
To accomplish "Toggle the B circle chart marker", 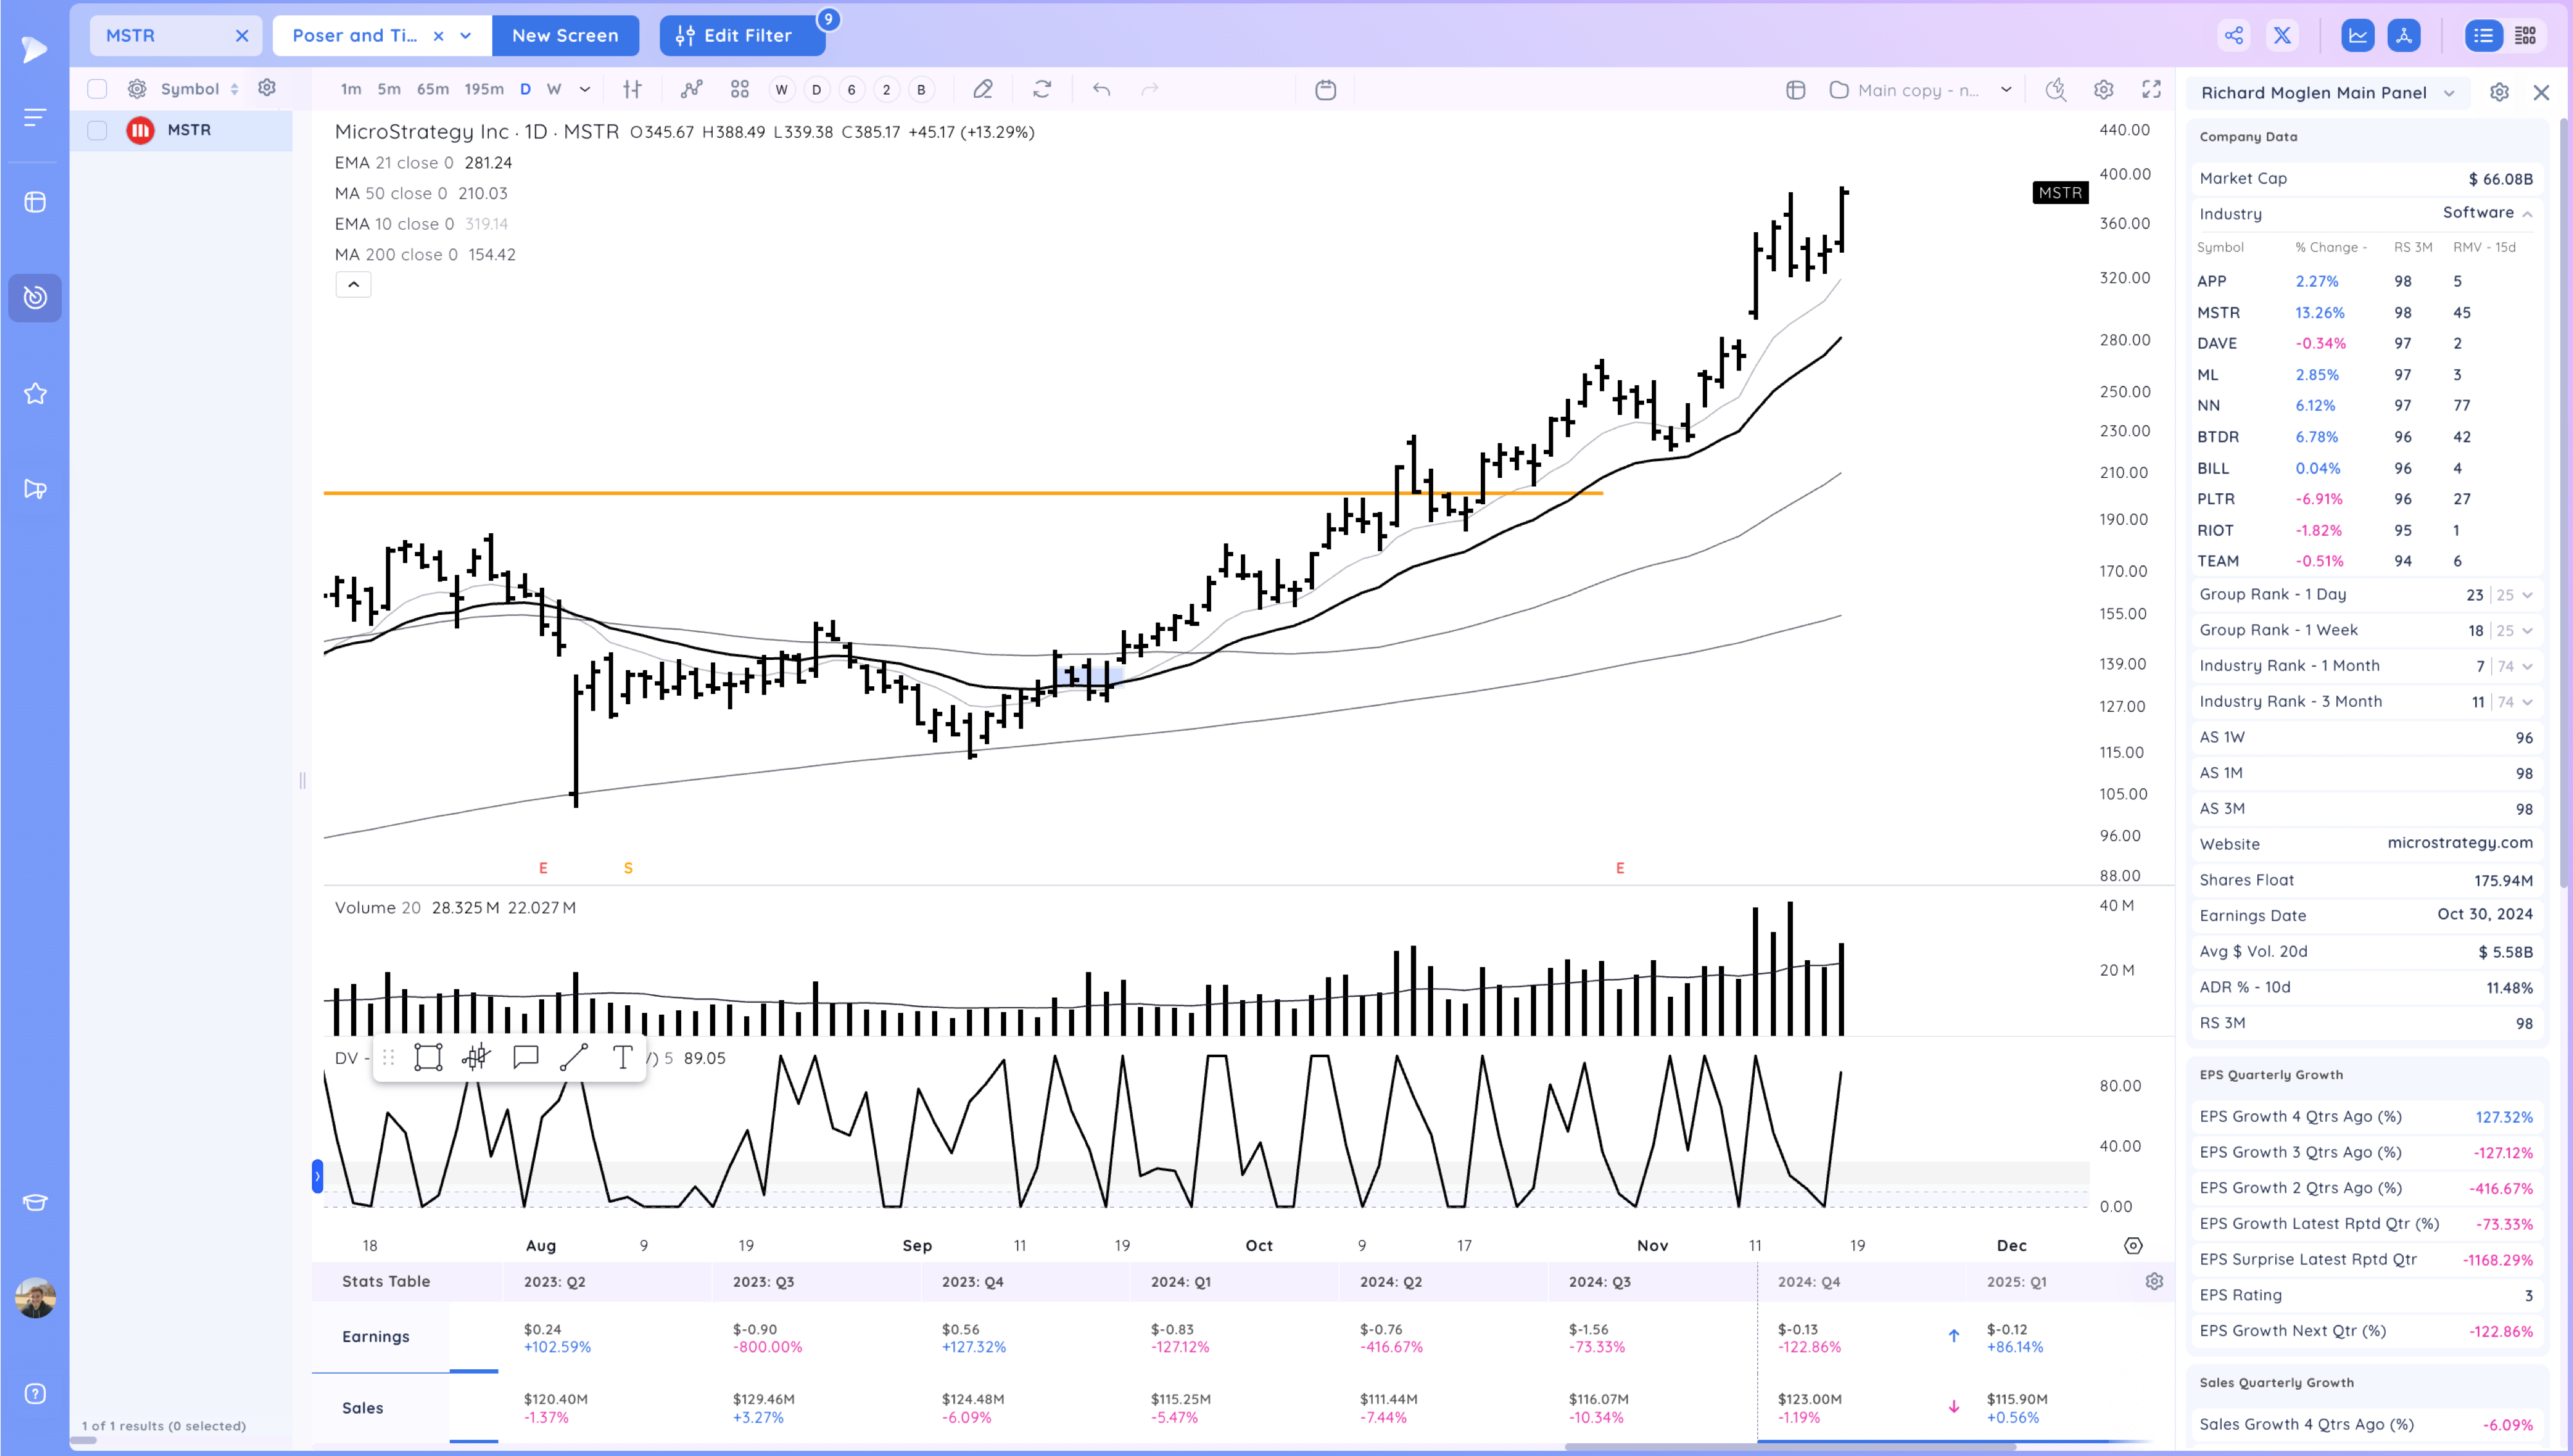I will [921, 90].
